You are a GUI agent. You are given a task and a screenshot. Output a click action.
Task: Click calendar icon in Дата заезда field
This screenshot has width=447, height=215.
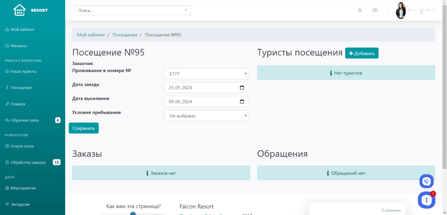(x=242, y=88)
